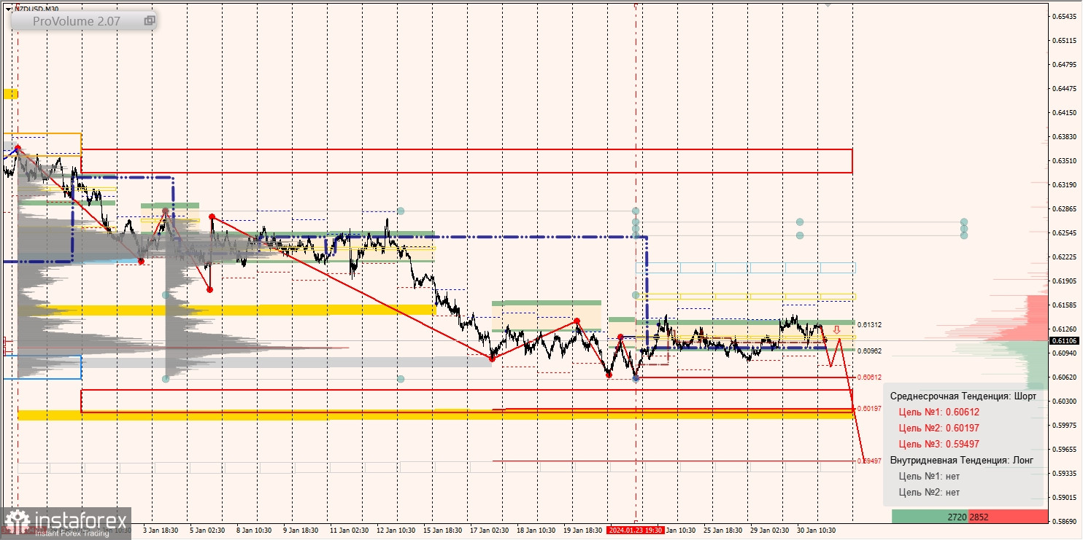1083x540 pixels.
Task: Click the '9 Jan 18:30' time axis label
Action: coord(299,530)
